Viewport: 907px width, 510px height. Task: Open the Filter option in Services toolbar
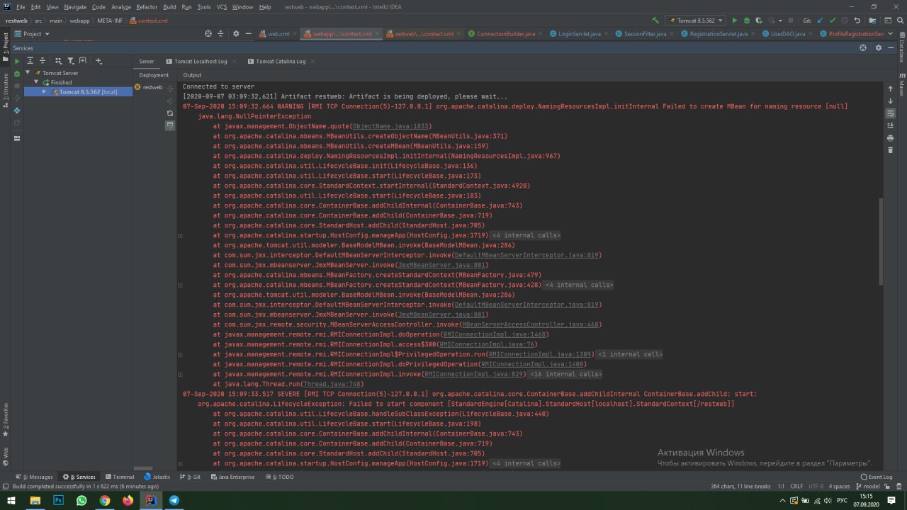click(71, 61)
